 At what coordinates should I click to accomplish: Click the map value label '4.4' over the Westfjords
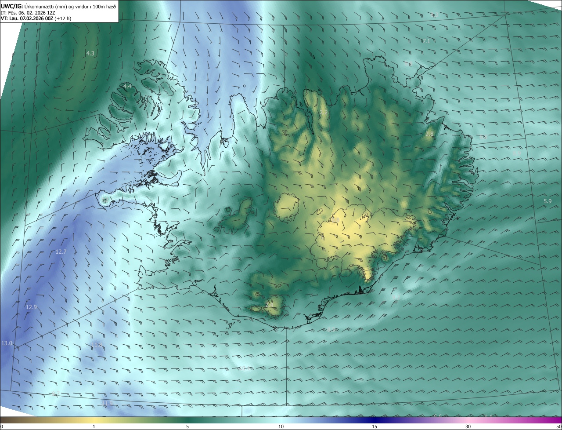(x=127, y=86)
